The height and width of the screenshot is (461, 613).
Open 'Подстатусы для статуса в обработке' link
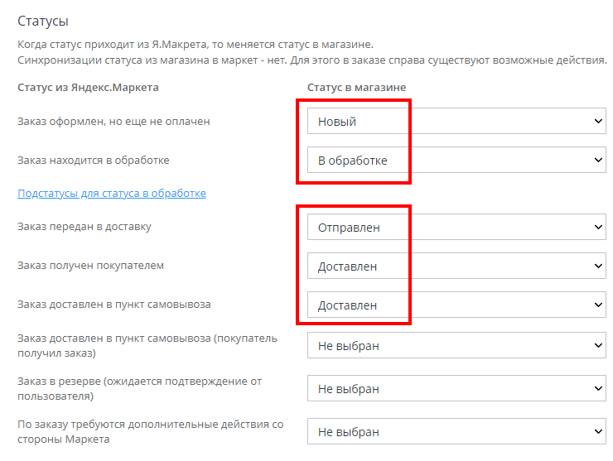point(112,193)
